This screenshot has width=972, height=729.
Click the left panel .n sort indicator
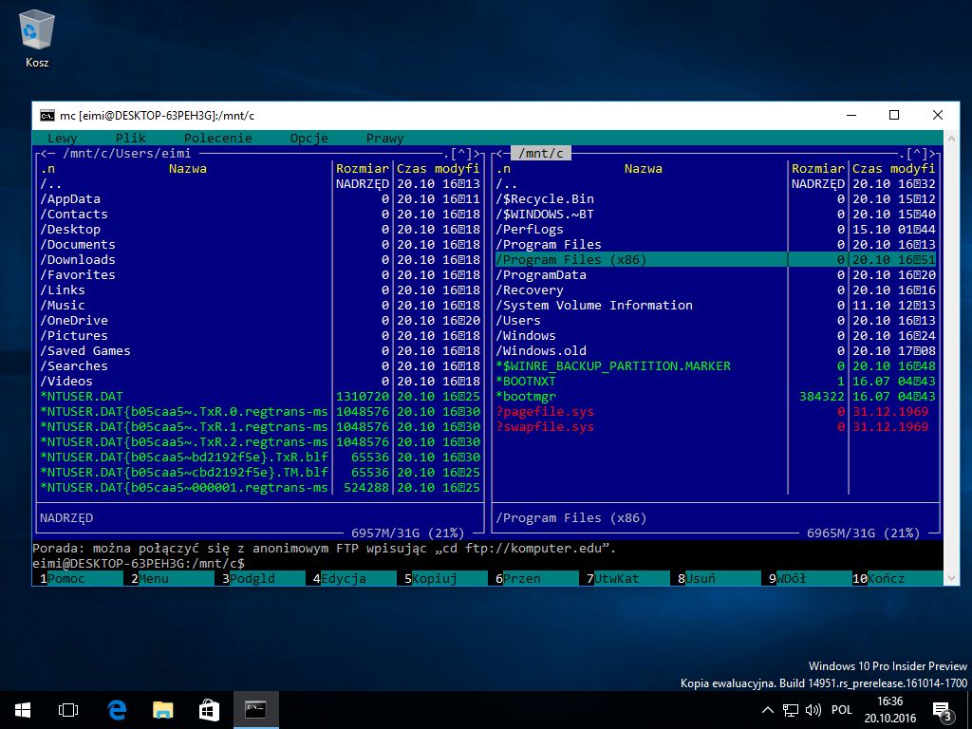click(47, 169)
